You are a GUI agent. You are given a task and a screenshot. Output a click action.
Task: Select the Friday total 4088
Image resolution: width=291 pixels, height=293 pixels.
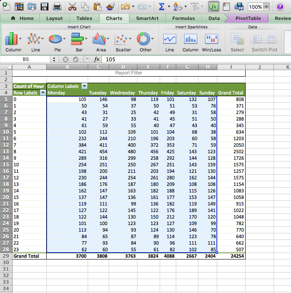coord(168,256)
